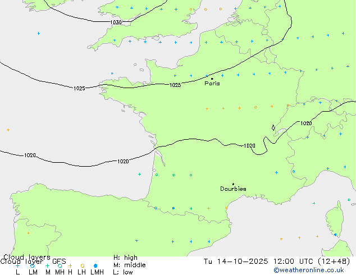Click the 1020 label near the Swiss border
The image size is (356, 275).
[x=306, y=123]
